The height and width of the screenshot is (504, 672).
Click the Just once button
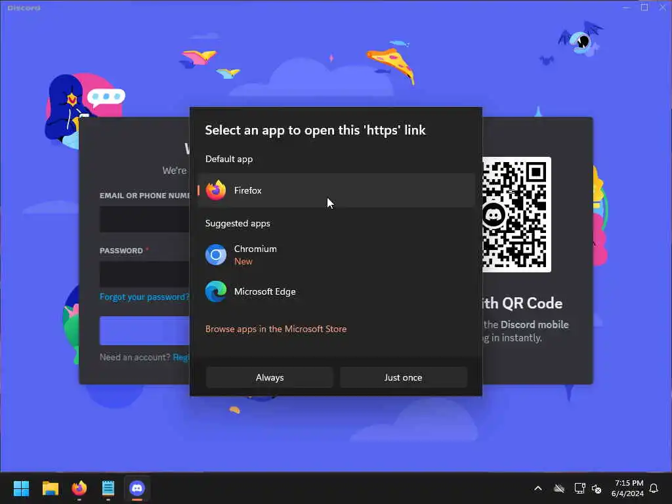(404, 377)
